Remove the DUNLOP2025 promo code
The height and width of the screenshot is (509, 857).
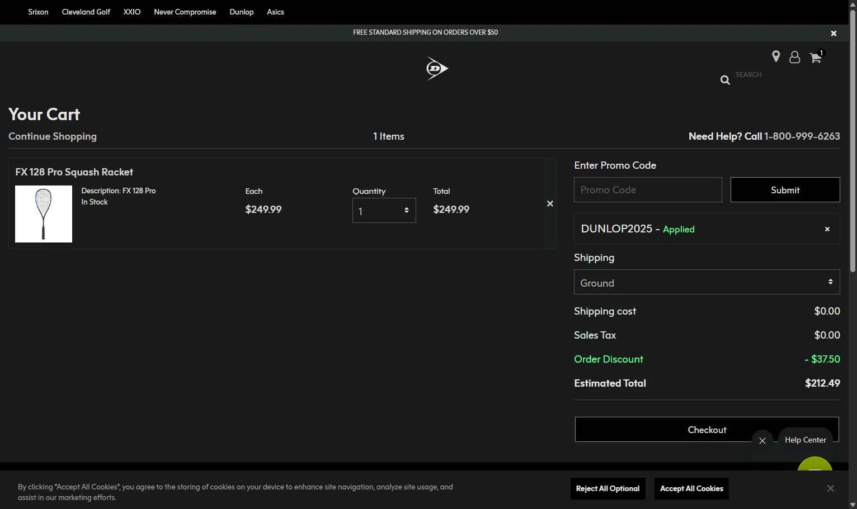827,229
